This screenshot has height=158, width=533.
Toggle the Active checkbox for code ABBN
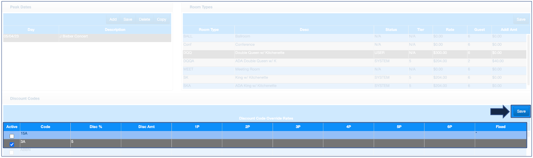pyautogui.click(x=12, y=152)
